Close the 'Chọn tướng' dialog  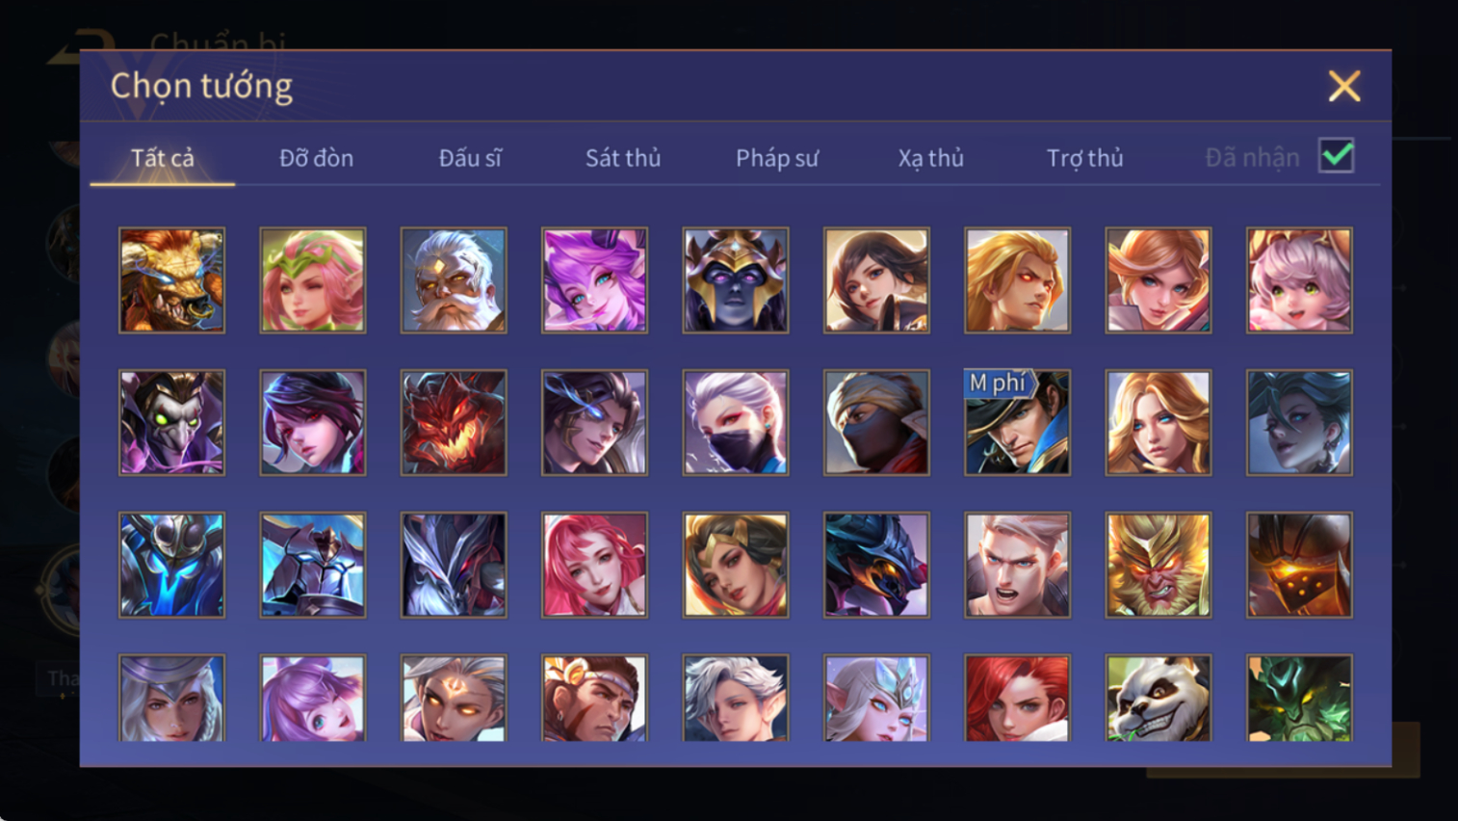1344,86
